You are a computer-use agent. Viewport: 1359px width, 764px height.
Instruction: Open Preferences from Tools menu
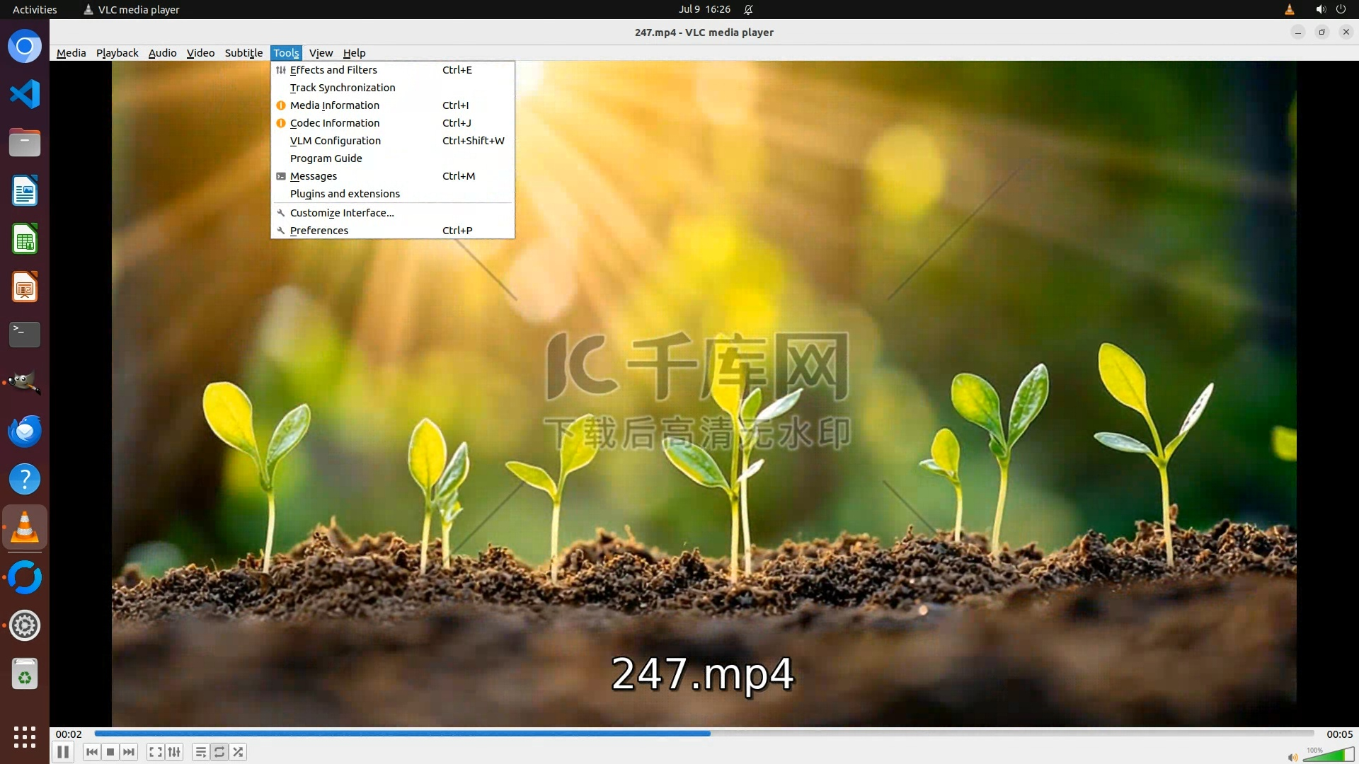tap(319, 231)
